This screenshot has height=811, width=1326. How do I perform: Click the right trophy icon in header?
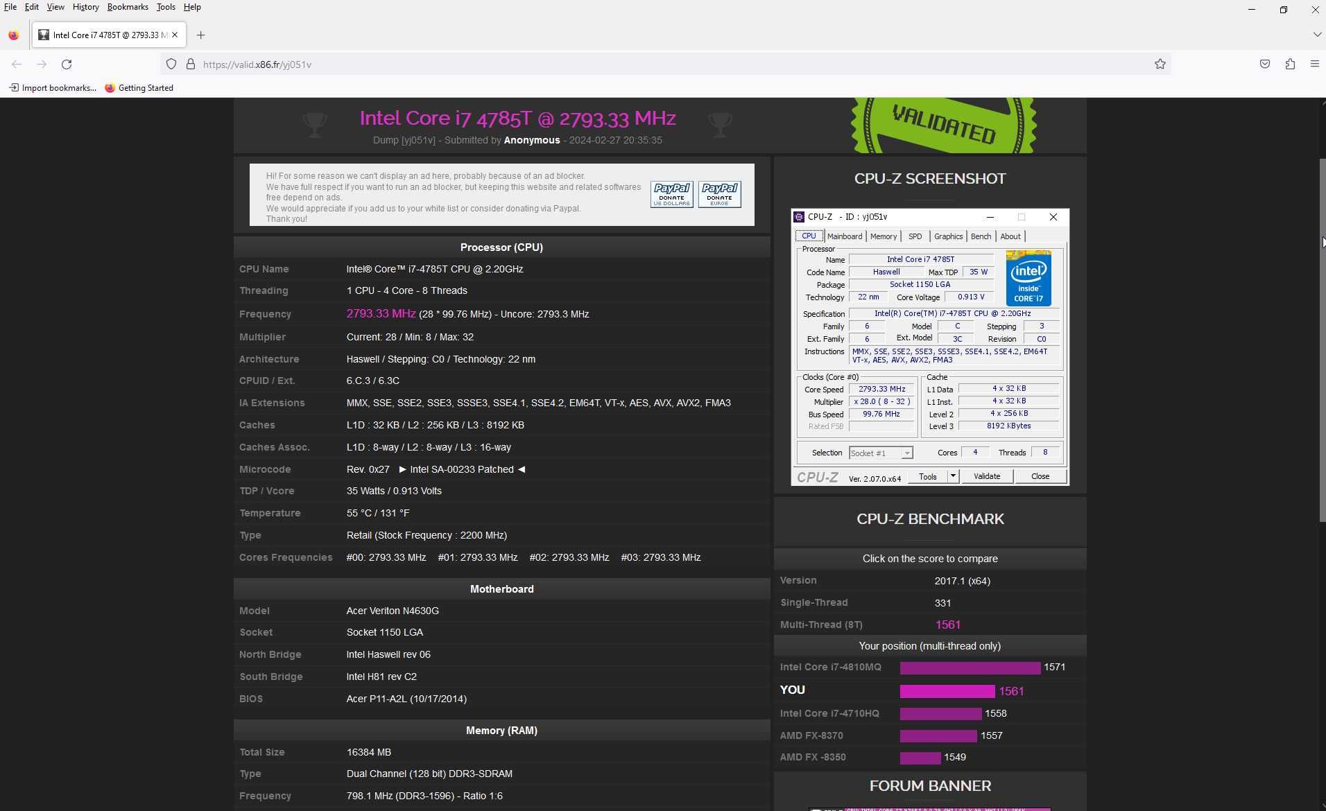(721, 125)
